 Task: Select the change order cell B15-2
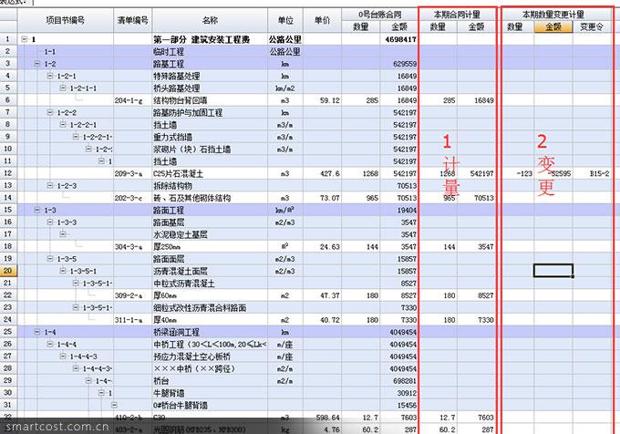592,173
